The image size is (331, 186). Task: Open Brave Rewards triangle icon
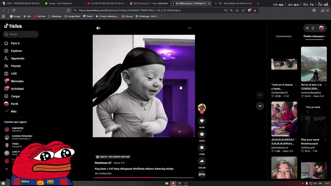tap(255, 10)
